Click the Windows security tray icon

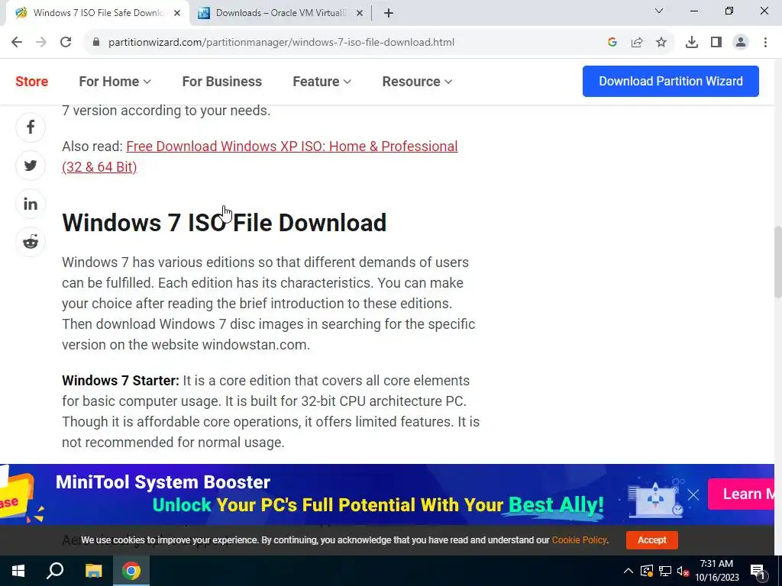[646, 571]
